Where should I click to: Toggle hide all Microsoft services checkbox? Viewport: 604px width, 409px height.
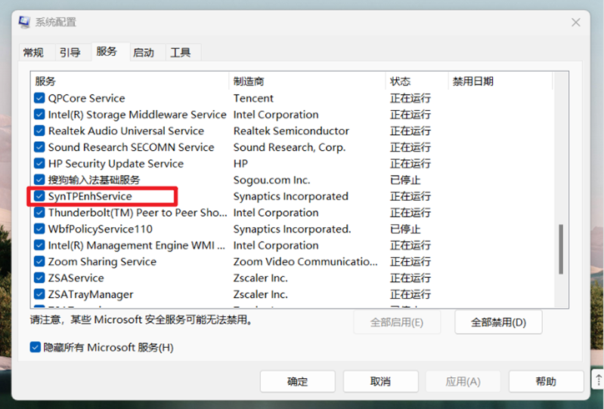click(35, 347)
